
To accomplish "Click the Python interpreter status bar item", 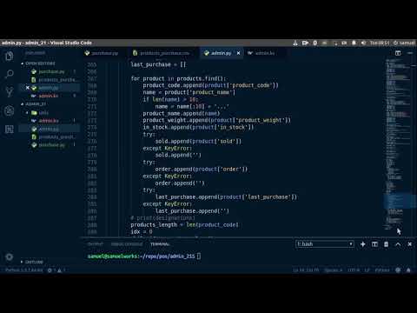I will [x=24, y=270].
